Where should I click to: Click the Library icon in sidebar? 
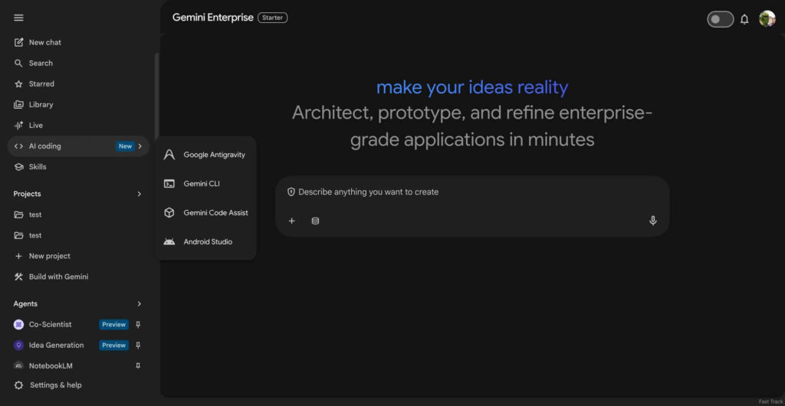pos(18,104)
